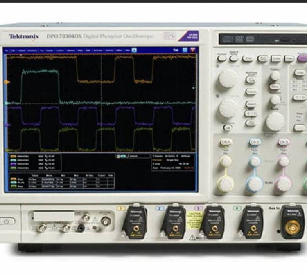Click the cyan channel 2 badge in readout

pyautogui.click(x=13, y=160)
